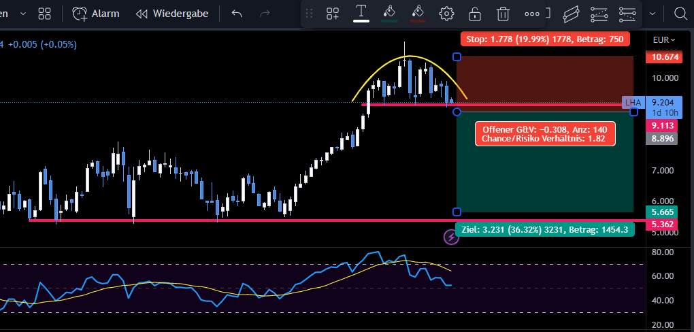Viewport: 694px width, 332px height.
Task: Delete drawing with the trash icon
Action: 503,14
